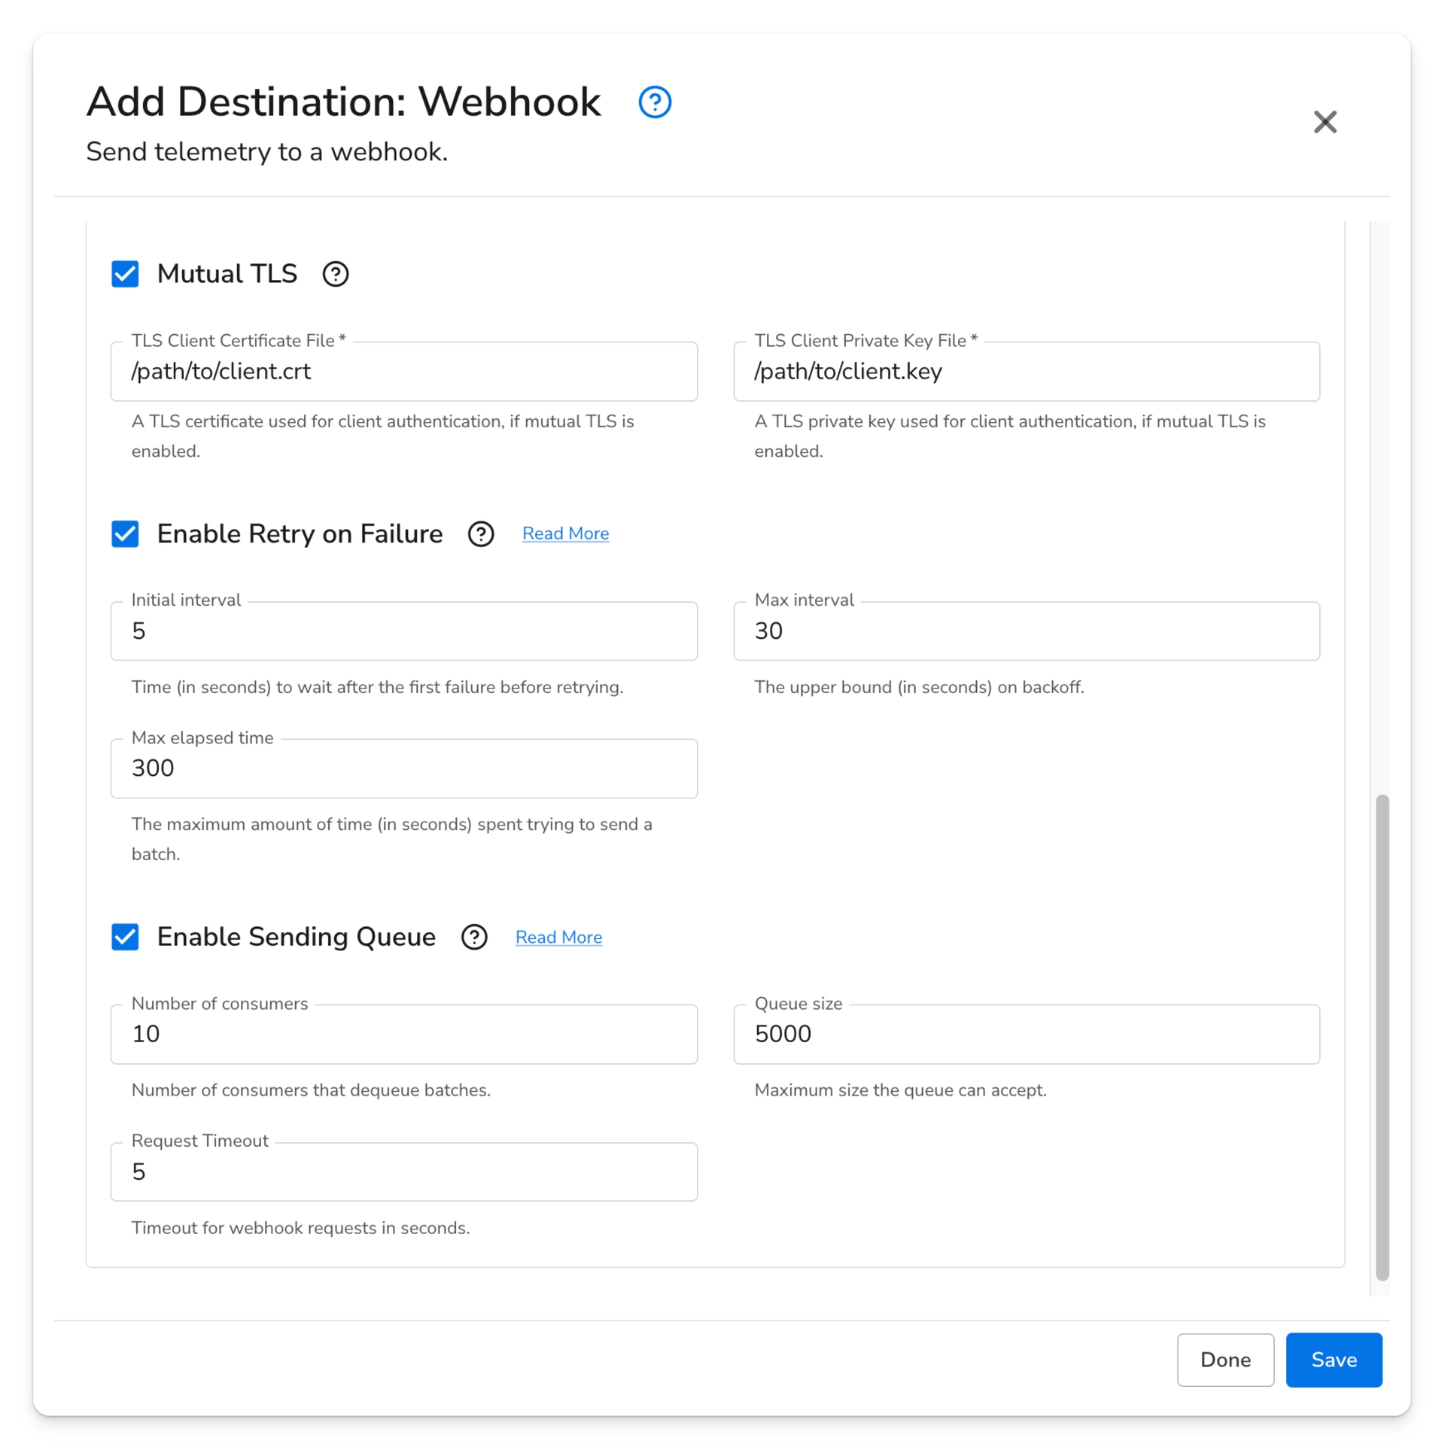Select the Initial interval field
The image size is (1445, 1450).
[x=403, y=631]
